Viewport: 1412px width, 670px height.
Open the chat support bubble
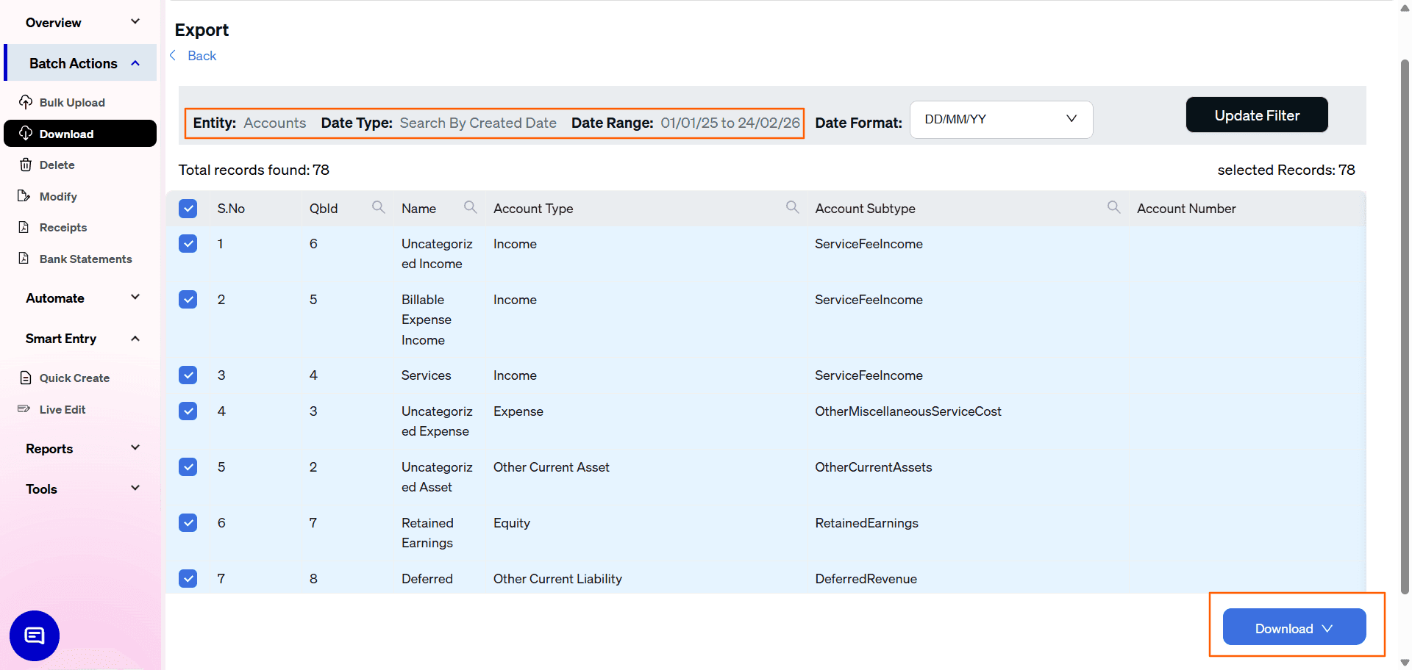[x=33, y=635]
